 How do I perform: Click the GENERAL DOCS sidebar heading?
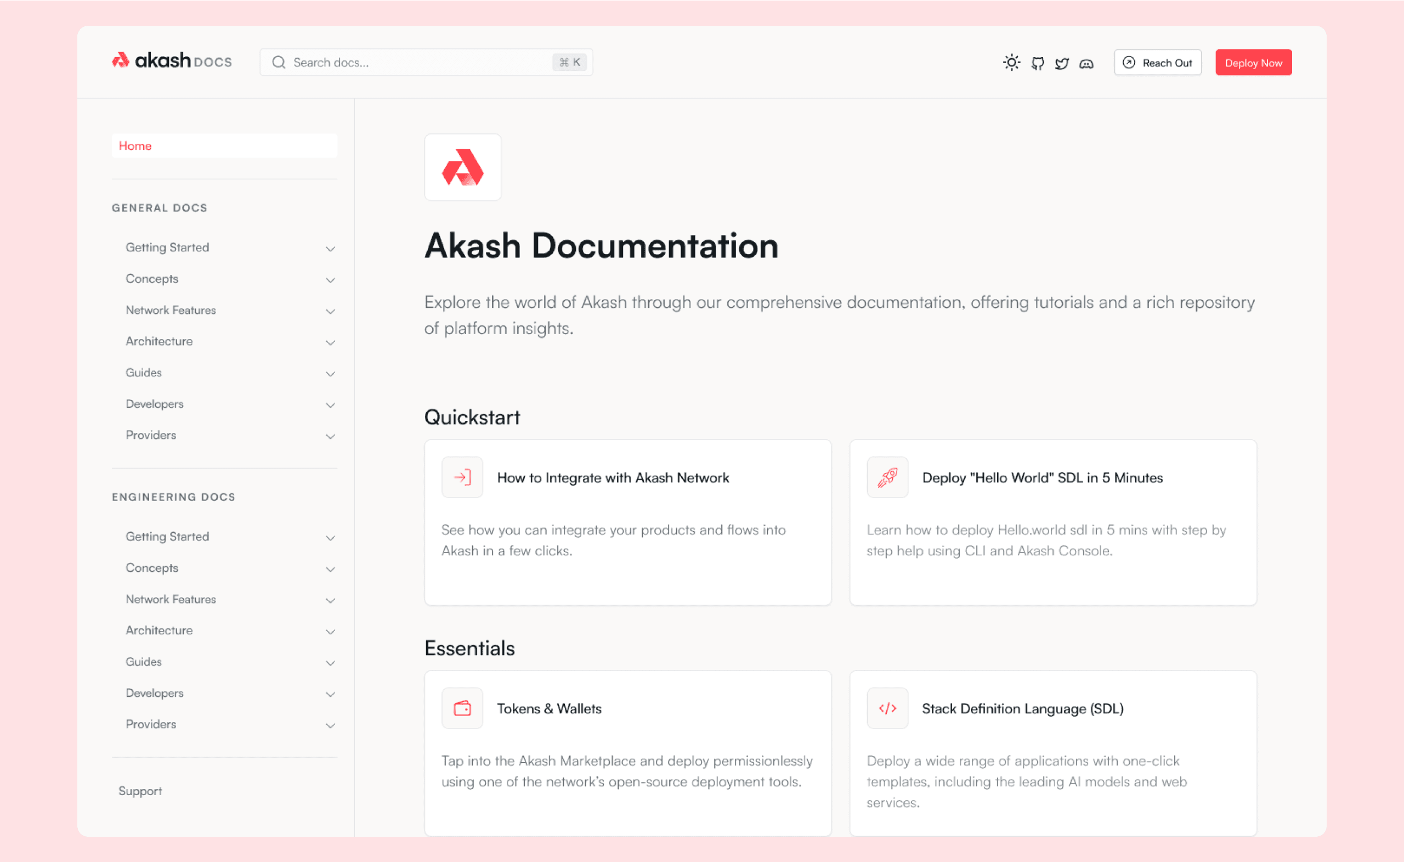coord(160,208)
